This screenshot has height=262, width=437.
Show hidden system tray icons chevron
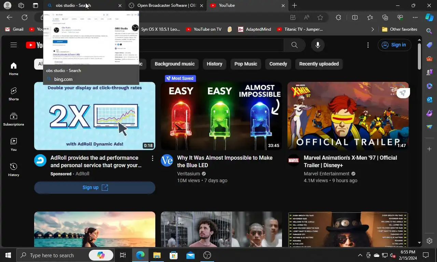pyautogui.click(x=360, y=255)
